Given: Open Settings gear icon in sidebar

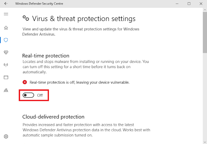Looking at the screenshot, I should click(x=6, y=137).
